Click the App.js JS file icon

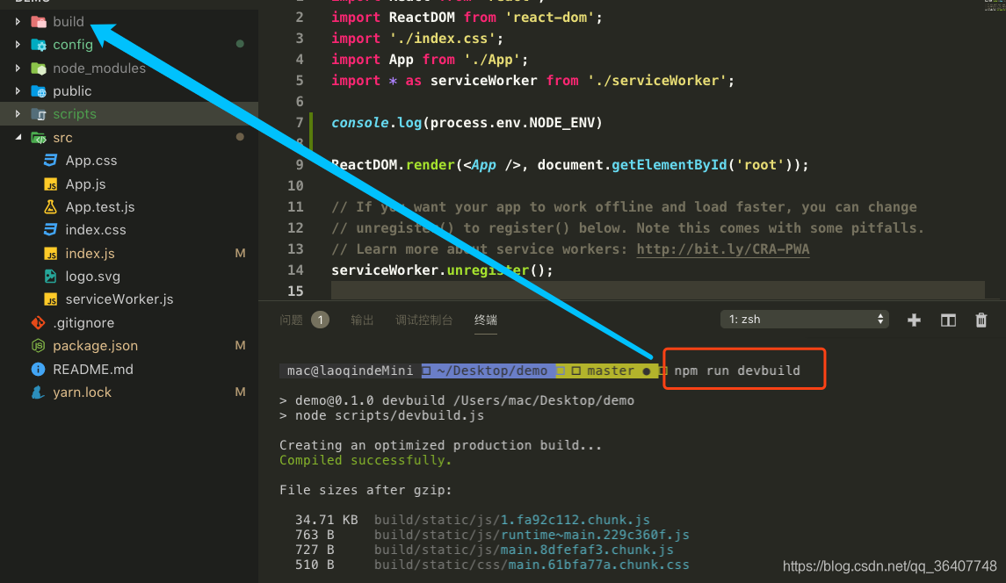tap(50, 184)
